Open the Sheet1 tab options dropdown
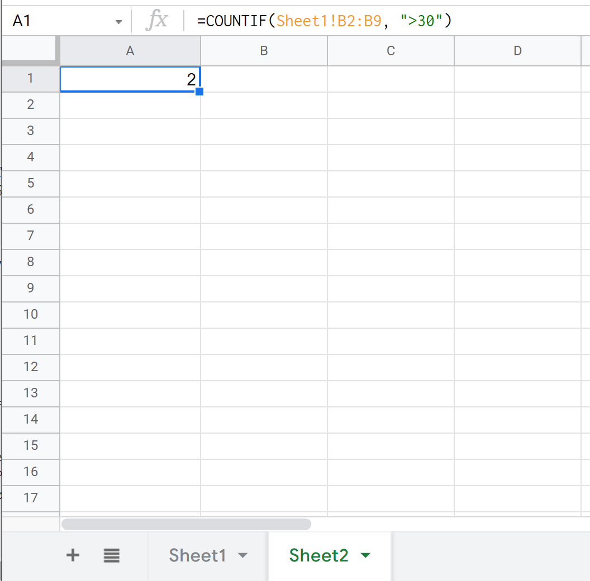Image resolution: width=590 pixels, height=581 pixels. [x=243, y=555]
